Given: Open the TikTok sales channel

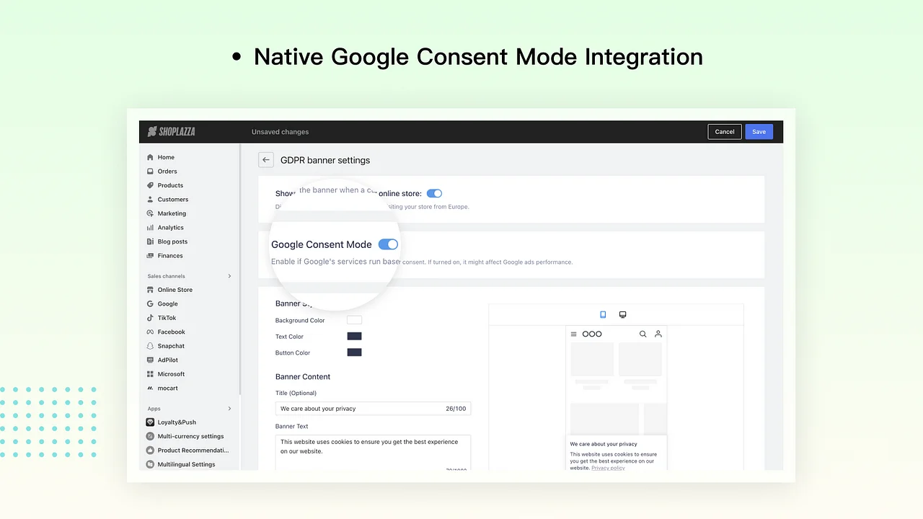Looking at the screenshot, I should tap(166, 317).
